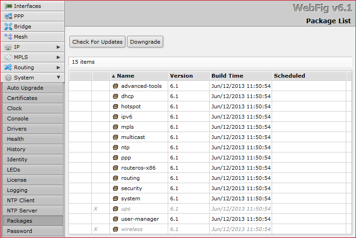Screen dimensions: 356x238
Task: Click the dhcp package icon
Action: [116, 96]
